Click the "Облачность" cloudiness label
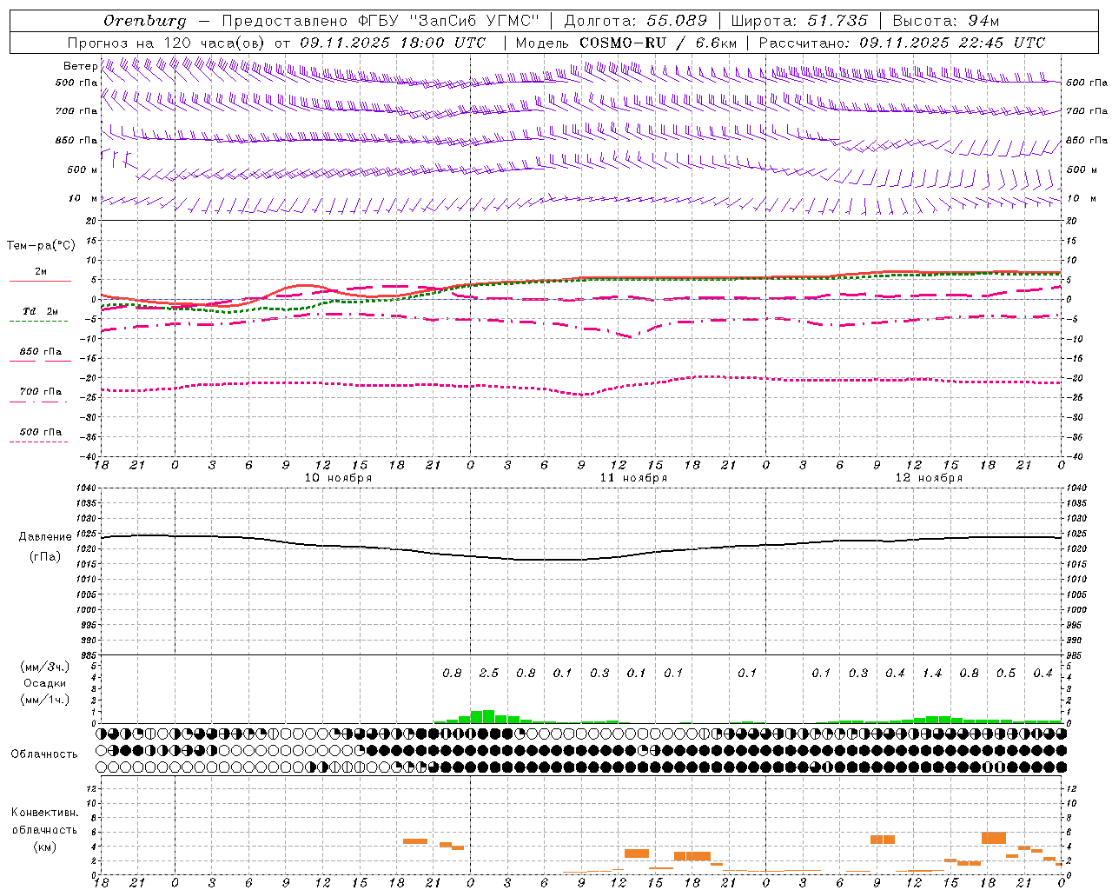 (x=44, y=754)
